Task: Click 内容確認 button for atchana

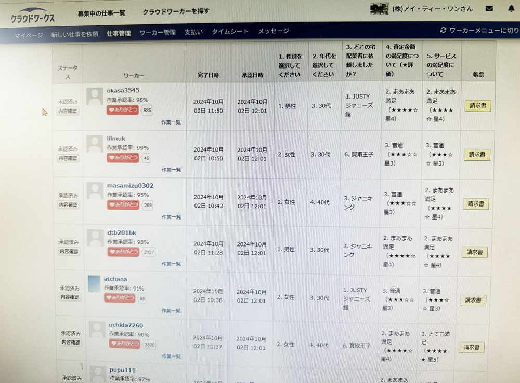Action: point(70,297)
